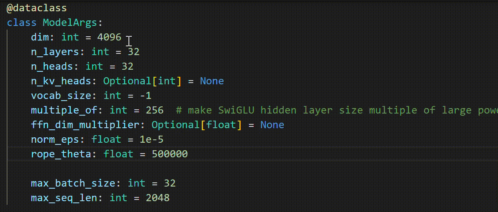The width and height of the screenshot is (498, 212).
Task: Click float inside Optional brackets
Action: pos(221,125)
